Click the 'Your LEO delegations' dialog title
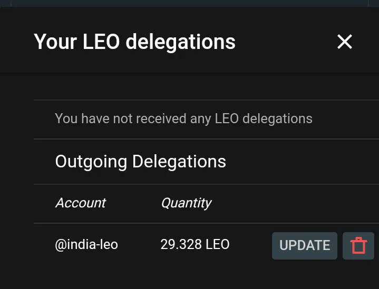Viewport: 379px width, 289px height. click(134, 42)
